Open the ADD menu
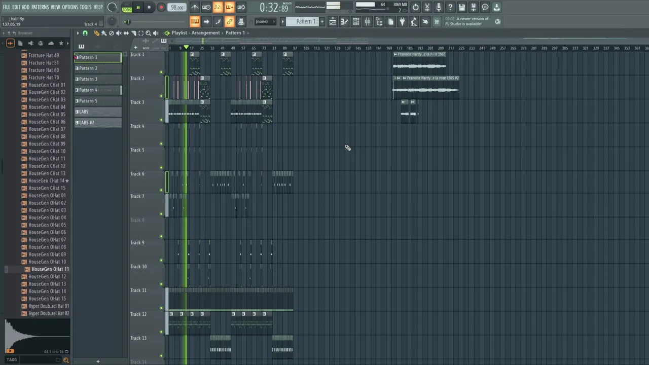The width and height of the screenshot is (649, 365). pos(25,7)
